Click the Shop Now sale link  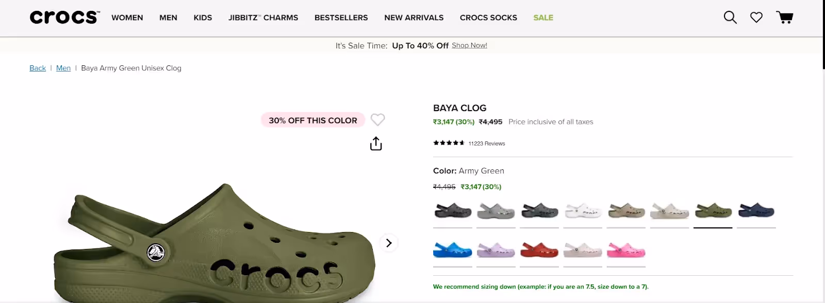[469, 45]
